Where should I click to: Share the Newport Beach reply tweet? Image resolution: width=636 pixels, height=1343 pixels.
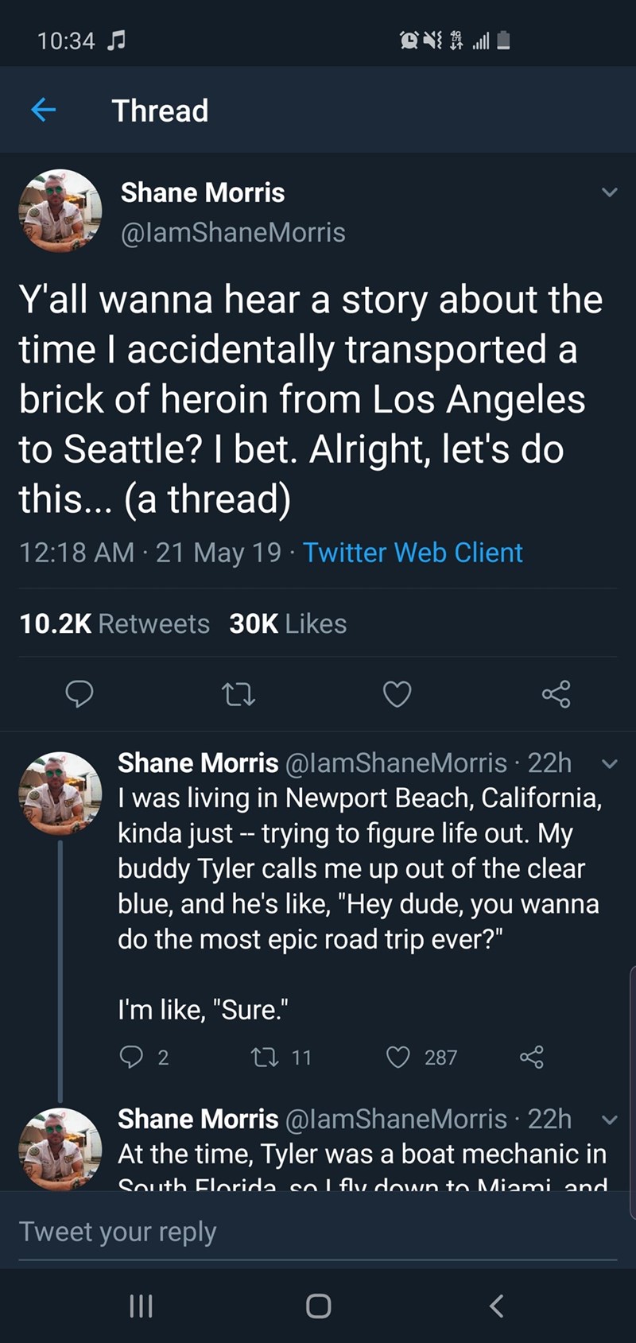click(532, 1057)
